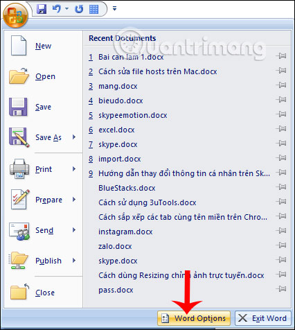The width and height of the screenshot is (295, 330).
Task: Click the Redo icon in Quick Access toolbar
Action: tap(79, 9)
